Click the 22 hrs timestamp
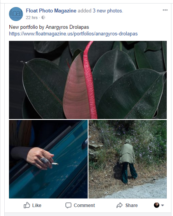This screenshot has width=173, height=216. coord(32,18)
